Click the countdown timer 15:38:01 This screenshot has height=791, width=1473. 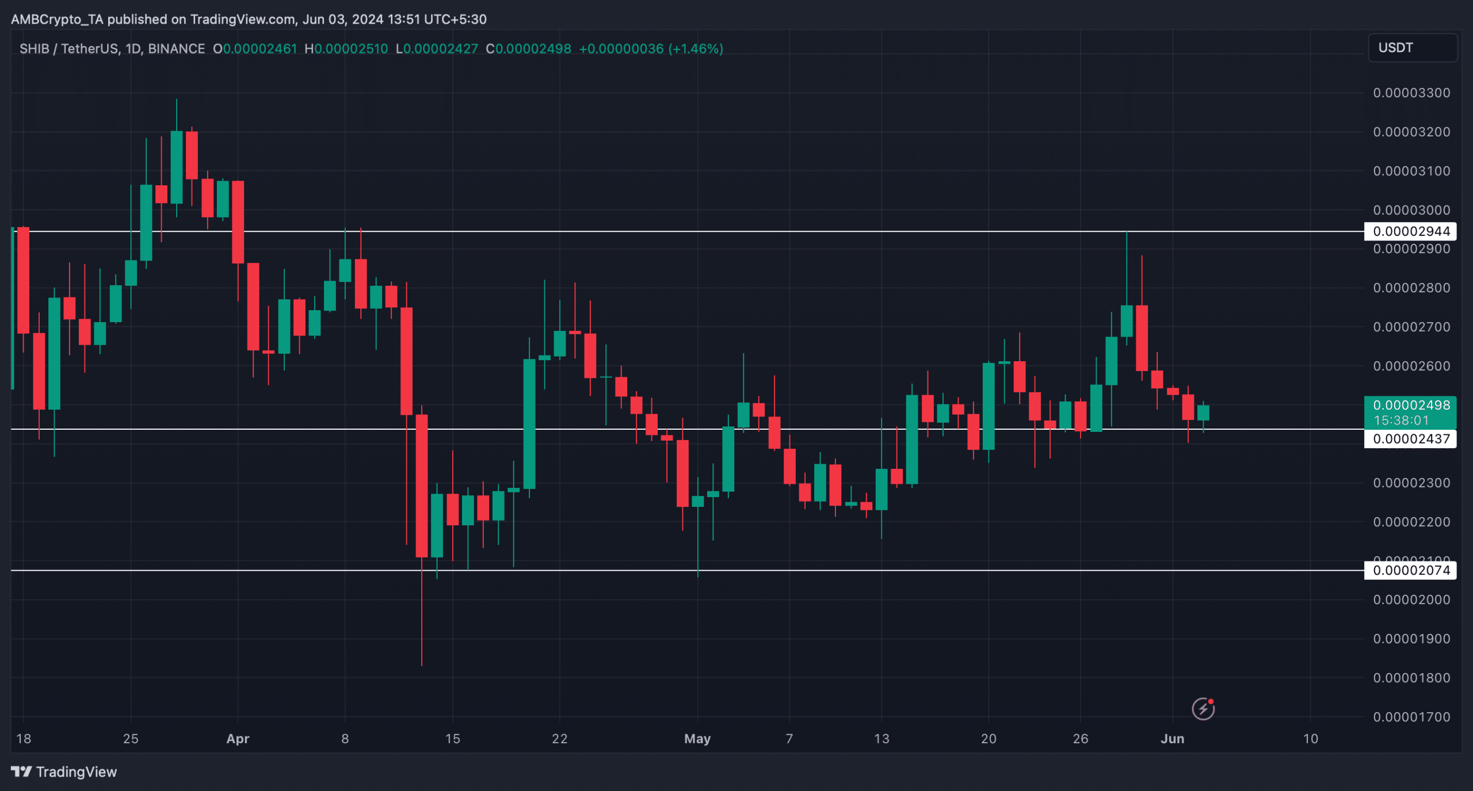coord(1401,421)
